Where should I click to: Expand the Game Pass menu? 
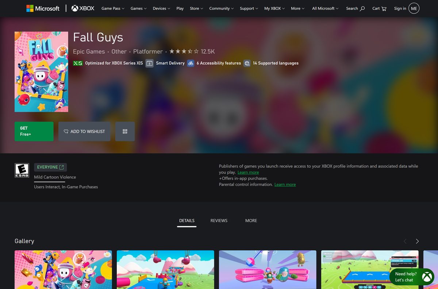[x=113, y=8]
